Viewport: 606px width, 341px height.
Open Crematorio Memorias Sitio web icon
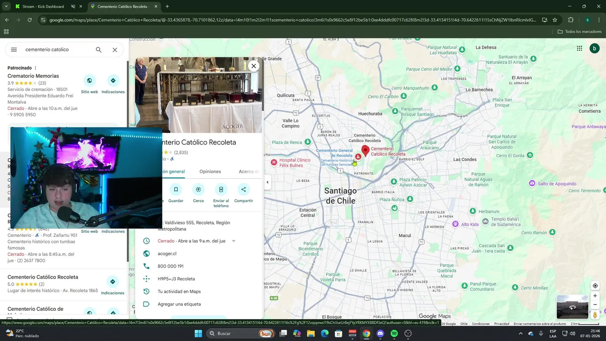point(89,81)
